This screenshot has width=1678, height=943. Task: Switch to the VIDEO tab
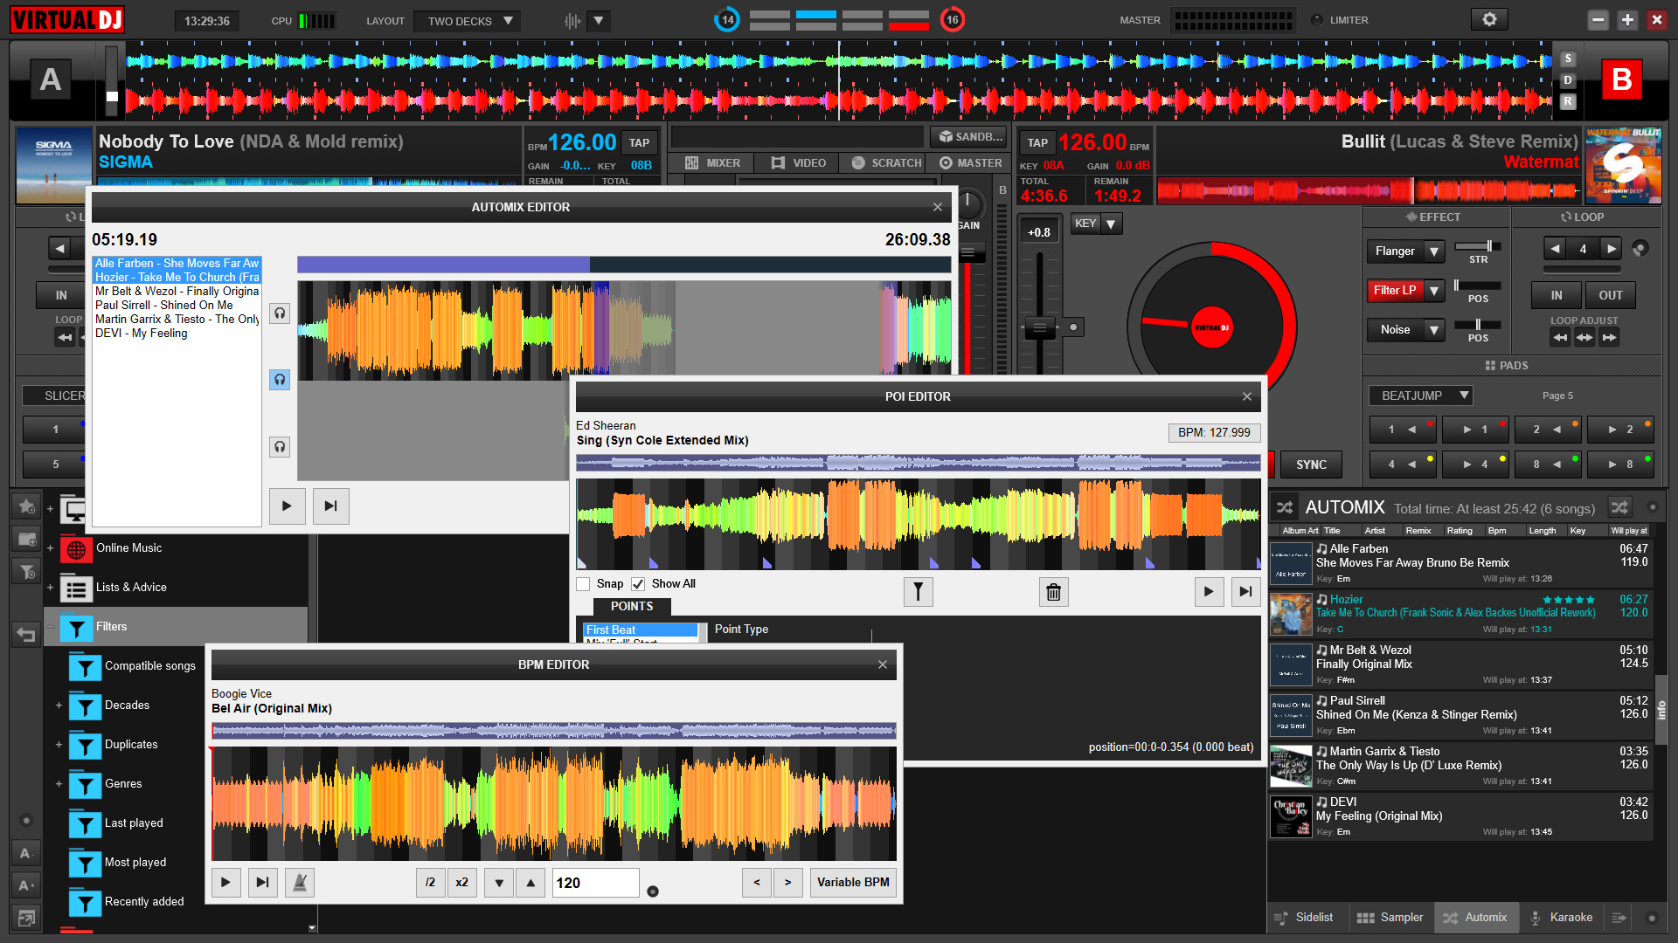pos(799,163)
